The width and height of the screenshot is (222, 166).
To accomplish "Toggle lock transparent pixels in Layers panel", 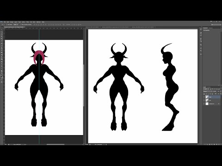I will coord(207,94).
